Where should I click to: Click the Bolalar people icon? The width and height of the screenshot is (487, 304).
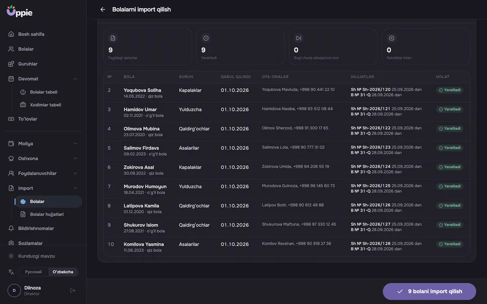point(11,49)
